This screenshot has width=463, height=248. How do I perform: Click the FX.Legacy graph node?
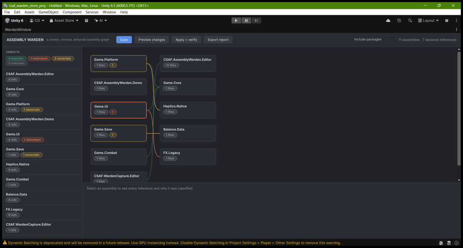(x=188, y=157)
